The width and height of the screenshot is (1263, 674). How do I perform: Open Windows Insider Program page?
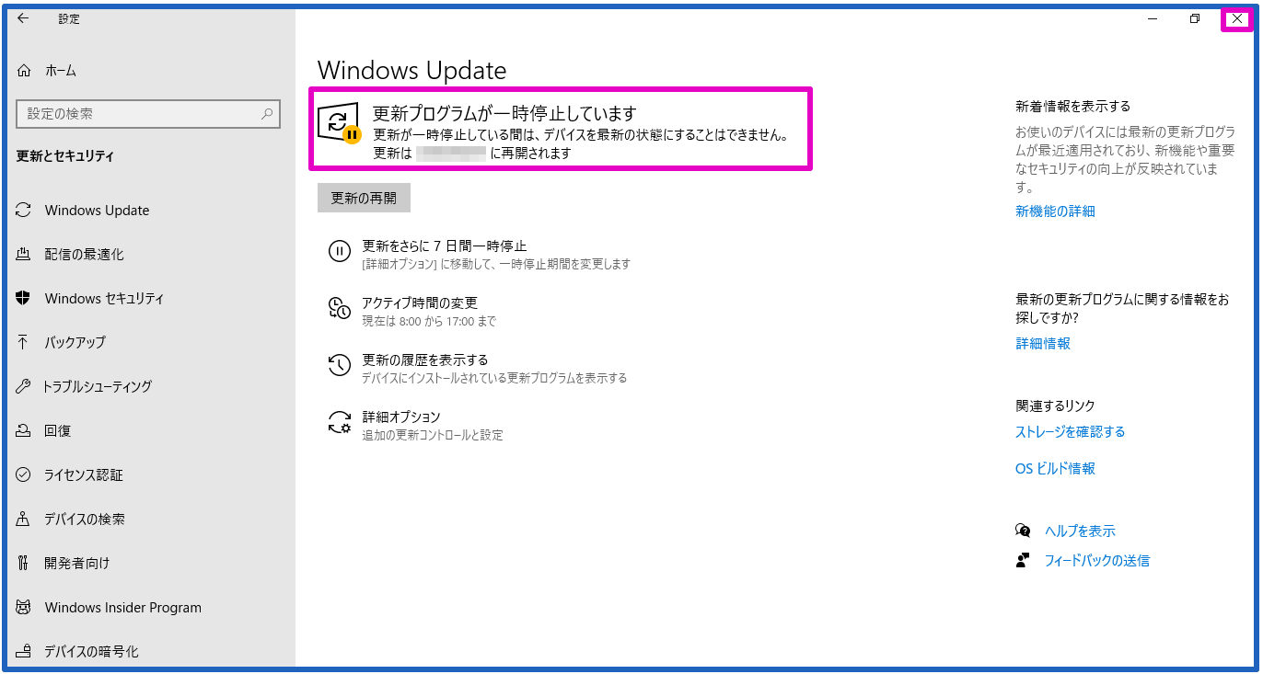123,608
